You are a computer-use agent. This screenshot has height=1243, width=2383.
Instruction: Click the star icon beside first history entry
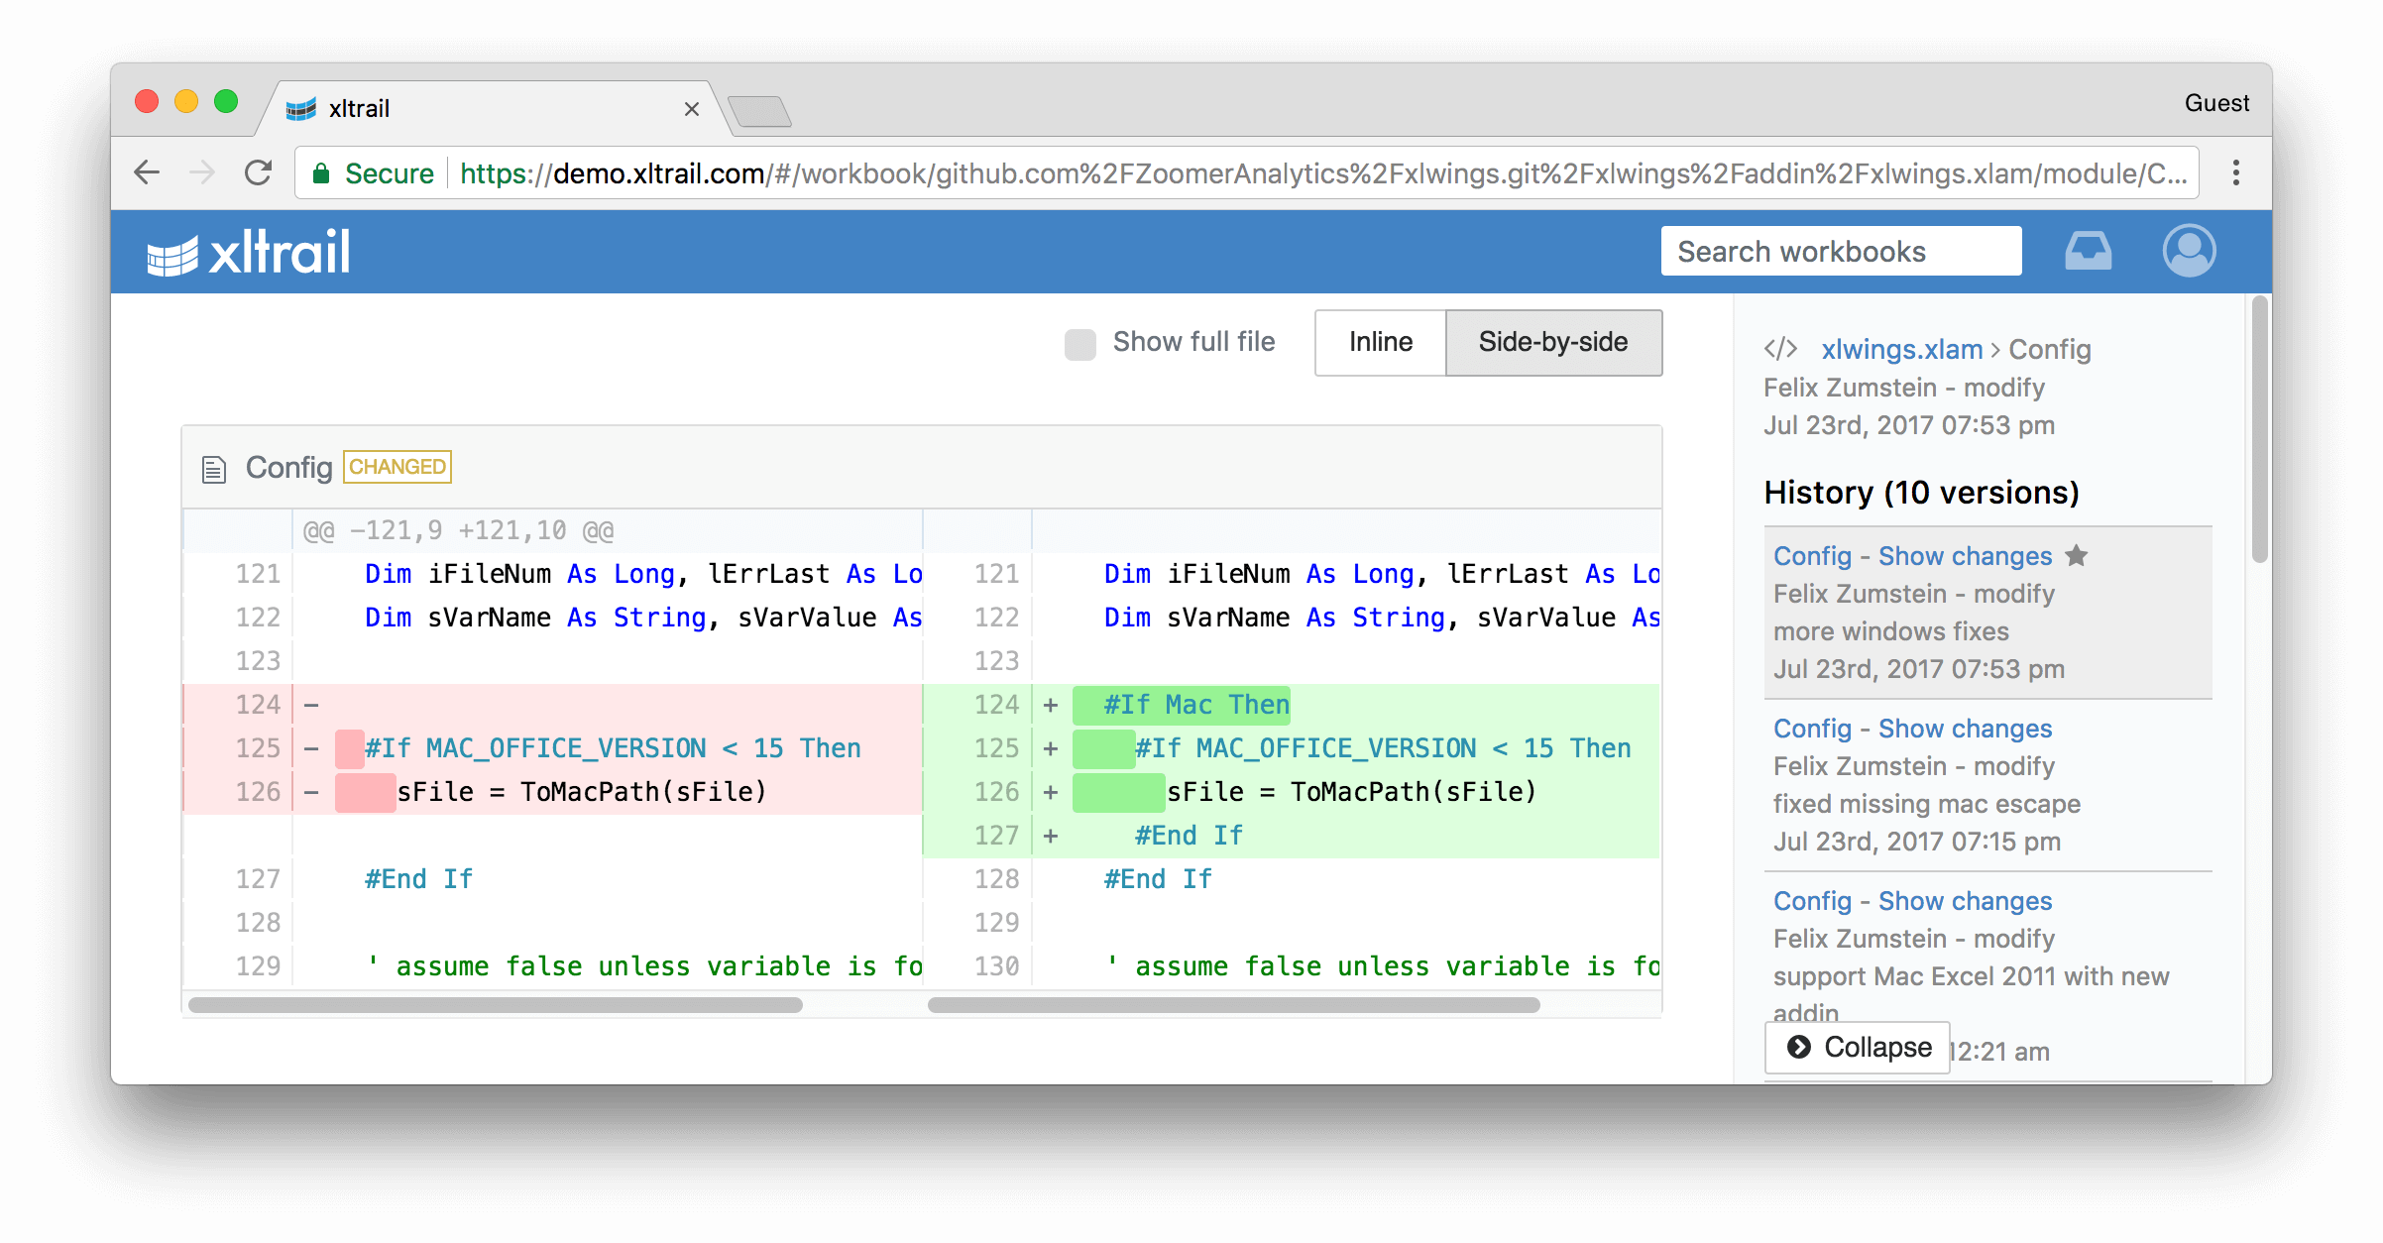click(x=2077, y=556)
